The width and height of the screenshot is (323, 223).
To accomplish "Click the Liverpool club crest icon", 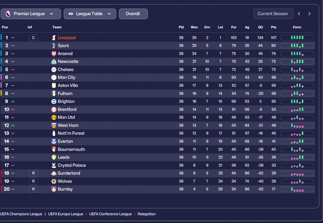I will [54, 38].
